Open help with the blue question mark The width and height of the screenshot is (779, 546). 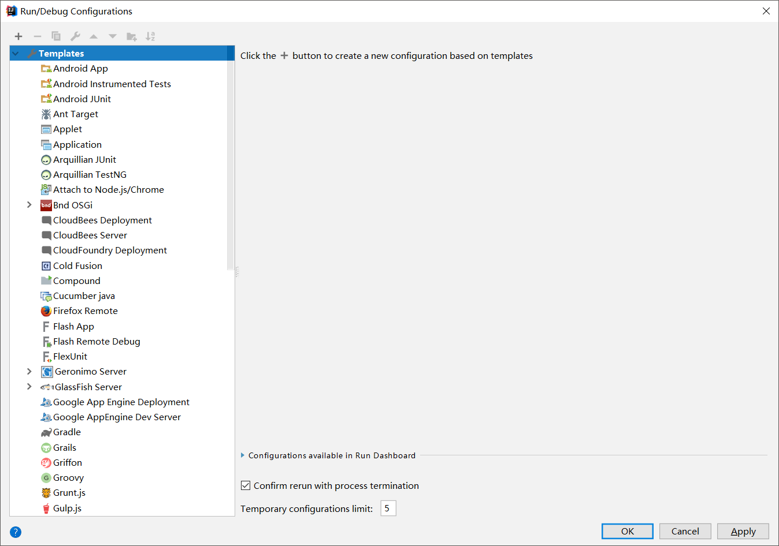[x=16, y=532]
